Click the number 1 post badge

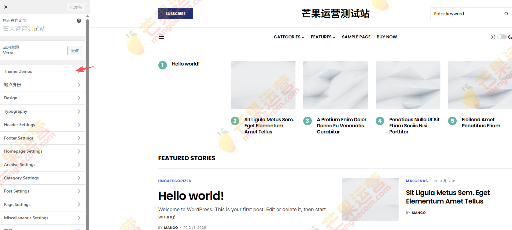163,65
